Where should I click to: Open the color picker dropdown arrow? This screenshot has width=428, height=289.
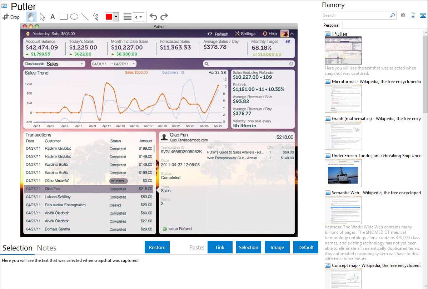tap(116, 17)
